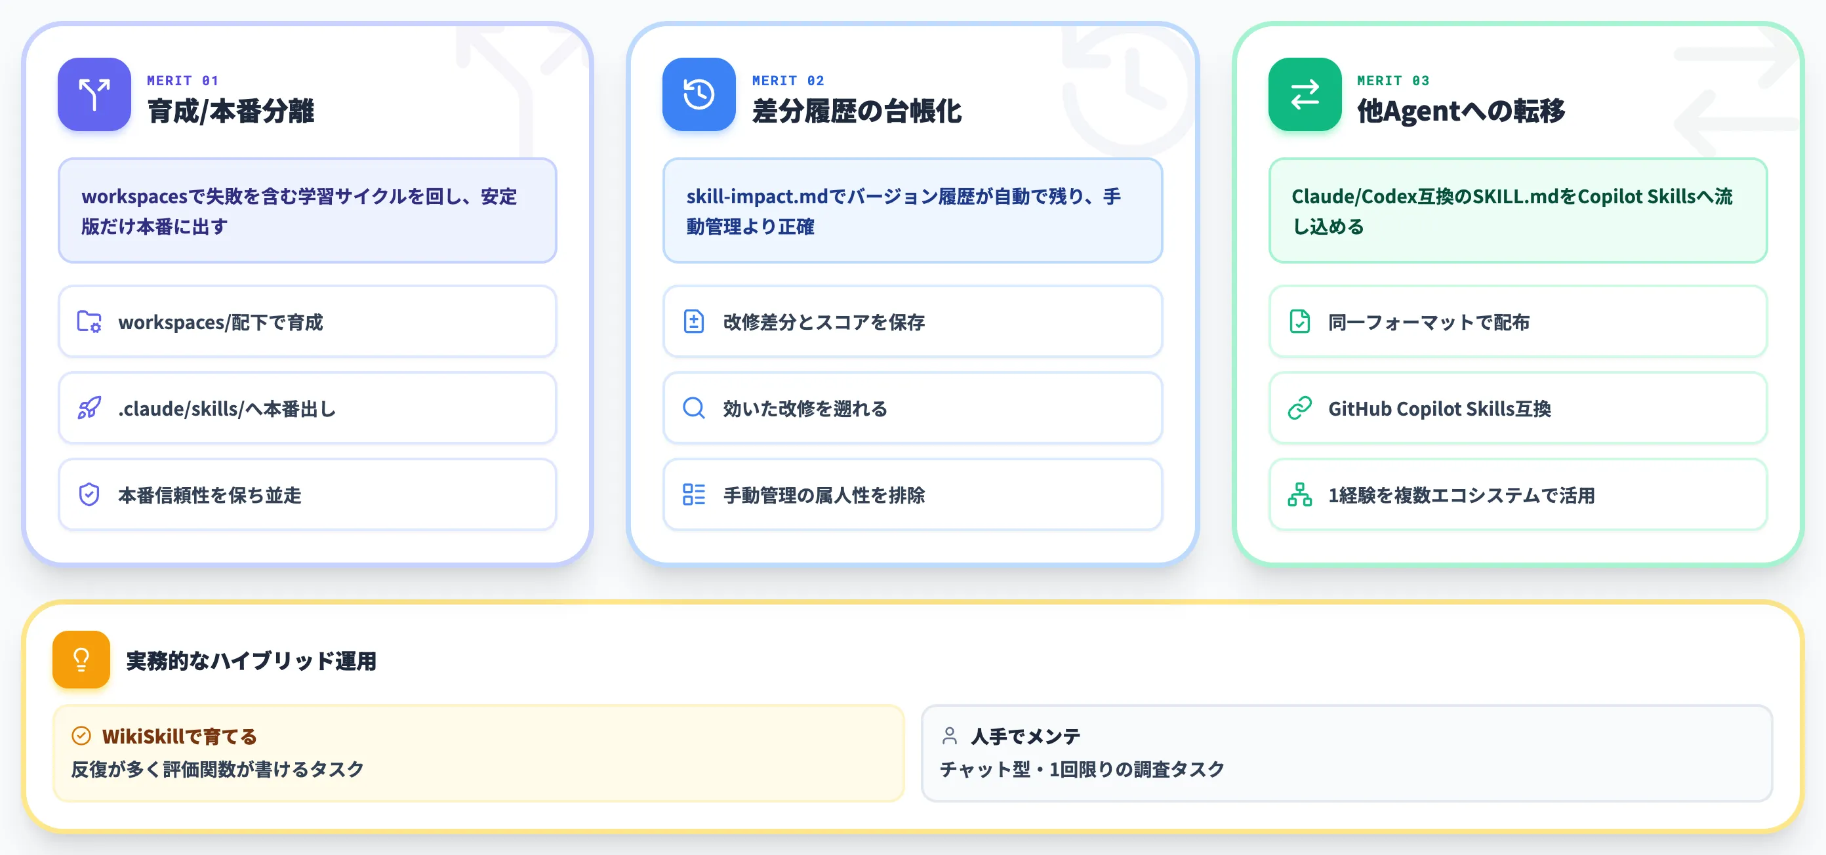1826x855 pixels.
Task: Select the heading 実務的なハイブリッド運用
Action: [251, 661]
